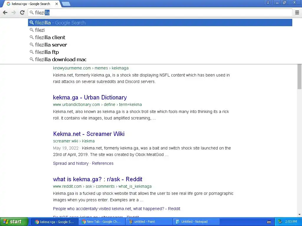Open a new tab with the new tab button
302x226 pixels.
pos(66,4)
